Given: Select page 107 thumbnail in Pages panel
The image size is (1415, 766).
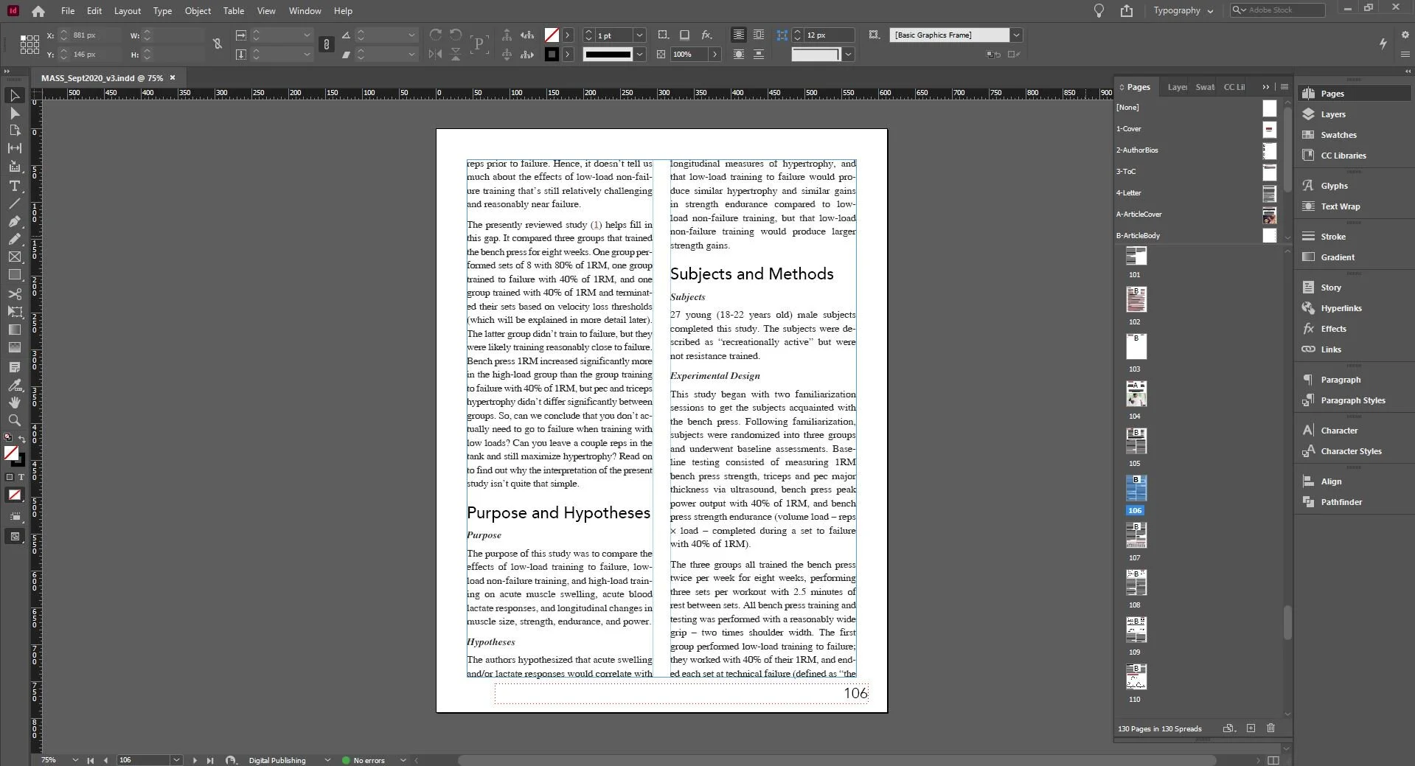Looking at the screenshot, I should click(x=1136, y=535).
